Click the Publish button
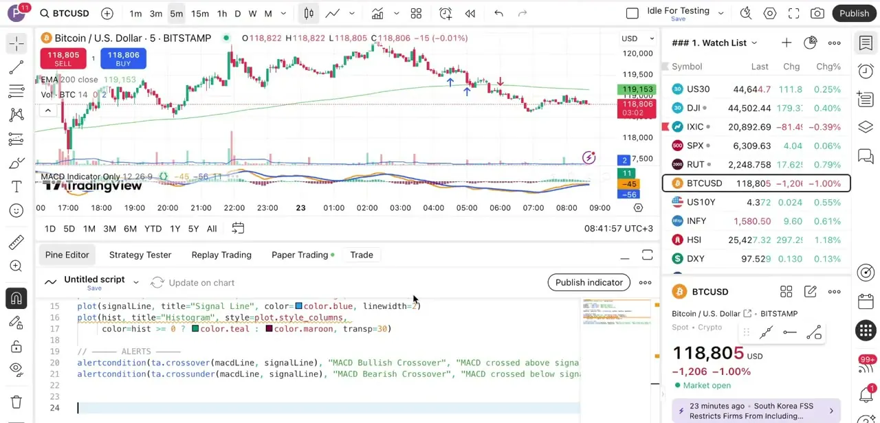 point(854,13)
